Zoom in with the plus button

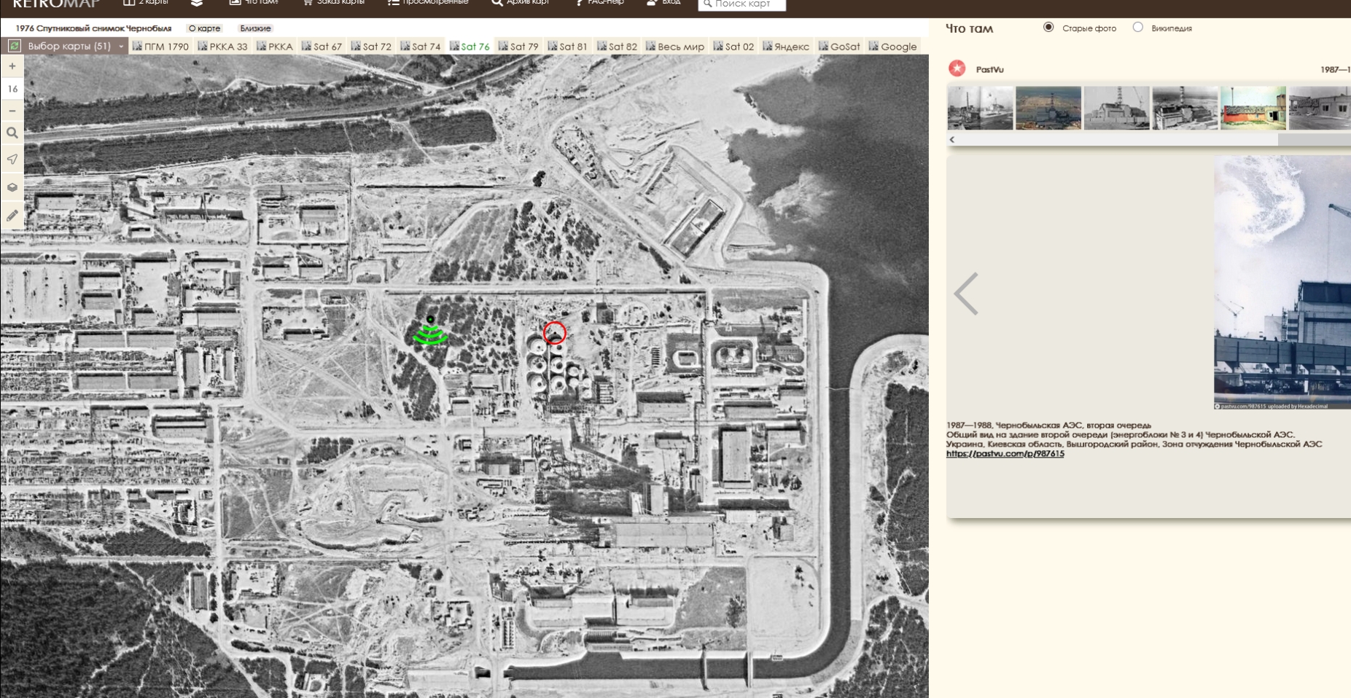pos(12,66)
